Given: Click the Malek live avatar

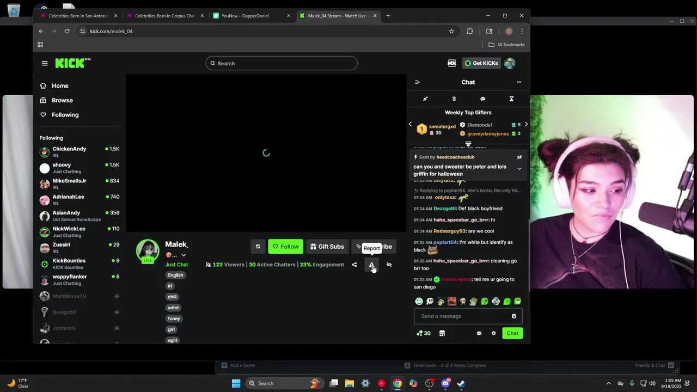Looking at the screenshot, I should 148,251.
